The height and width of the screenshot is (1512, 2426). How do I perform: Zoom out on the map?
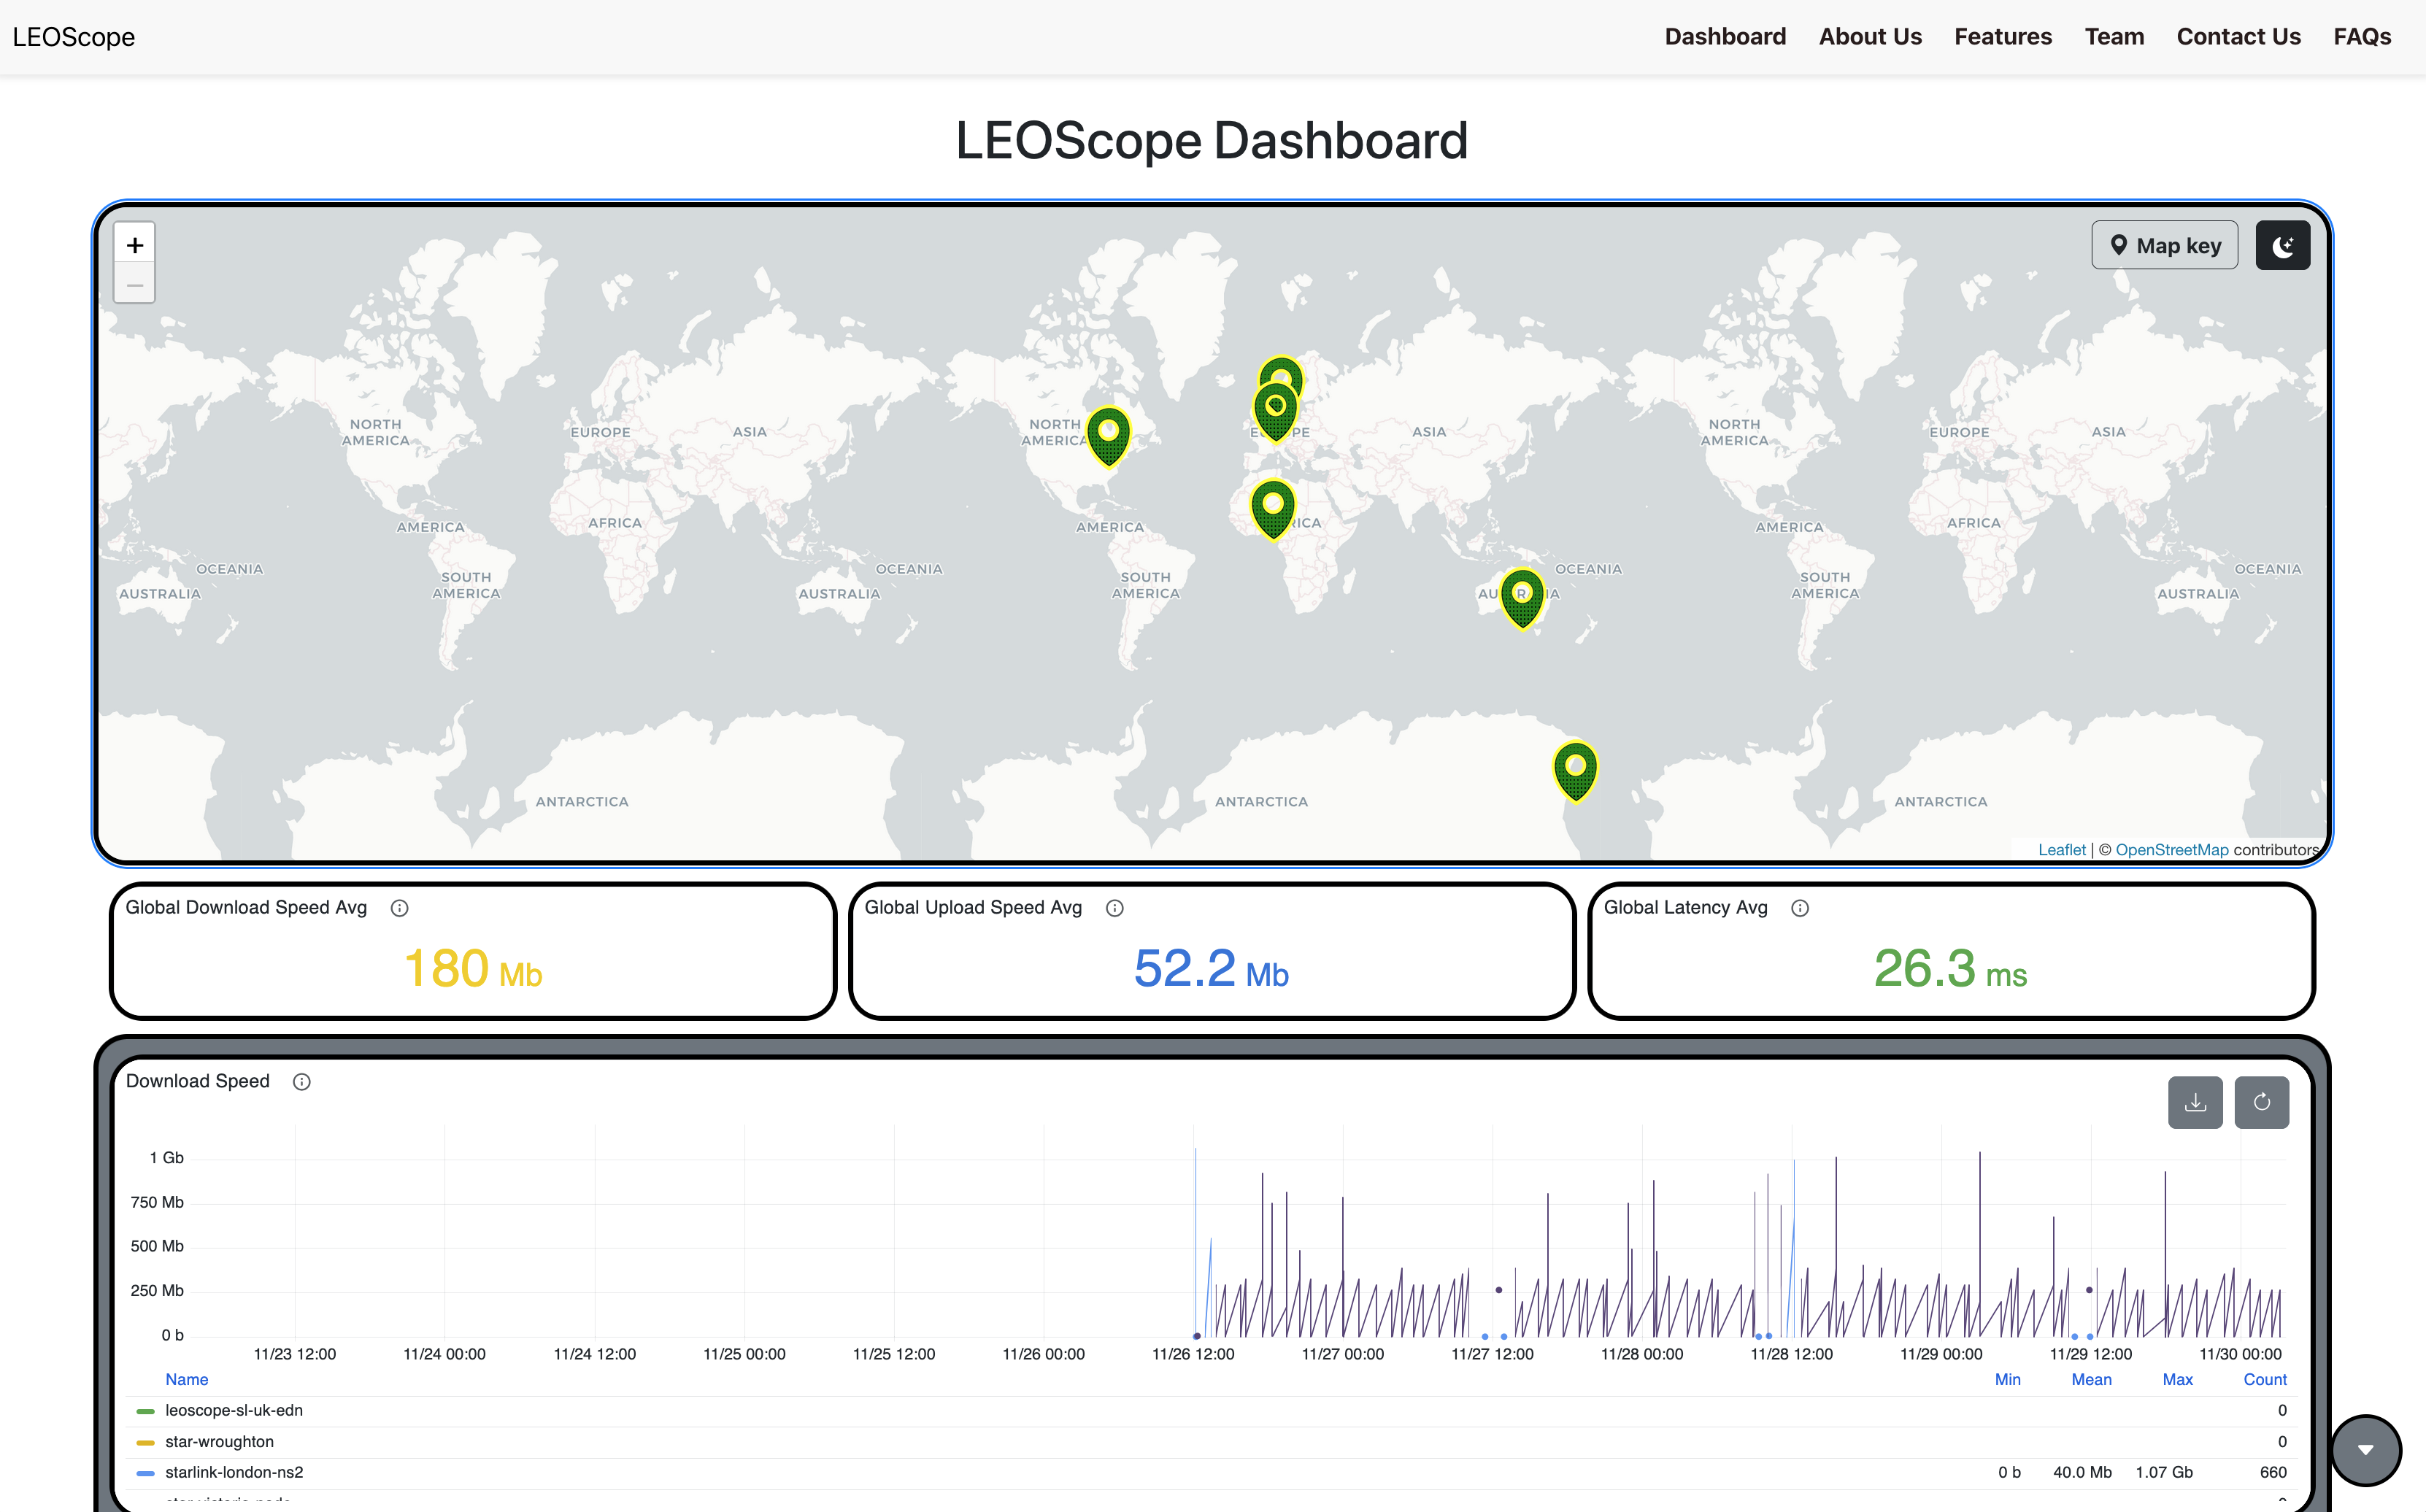click(135, 285)
